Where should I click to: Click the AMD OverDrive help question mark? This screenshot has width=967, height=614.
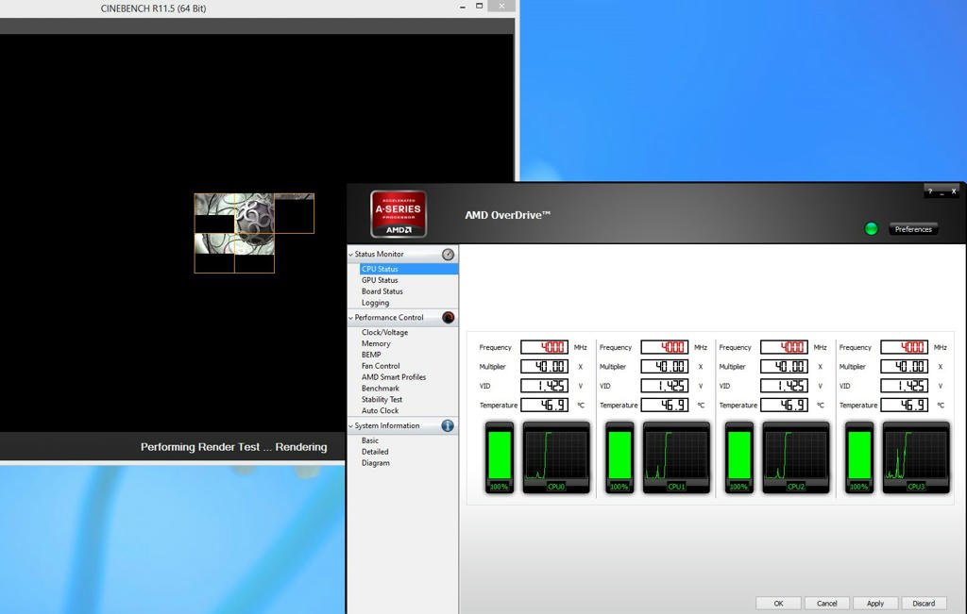[x=930, y=191]
